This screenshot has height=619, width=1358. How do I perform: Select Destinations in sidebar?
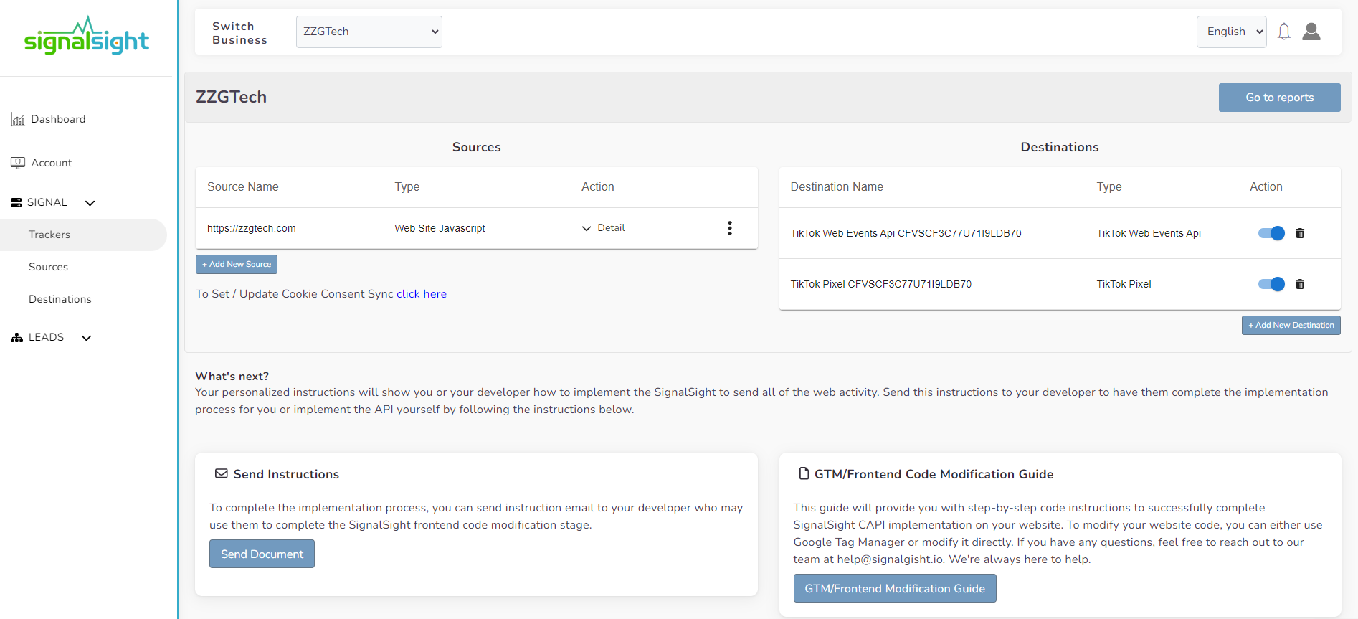click(60, 299)
